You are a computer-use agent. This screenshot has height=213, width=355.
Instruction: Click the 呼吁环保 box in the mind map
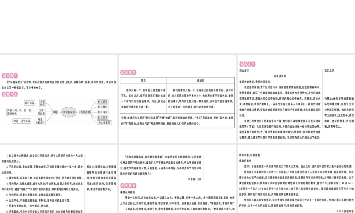(x=30, y=103)
